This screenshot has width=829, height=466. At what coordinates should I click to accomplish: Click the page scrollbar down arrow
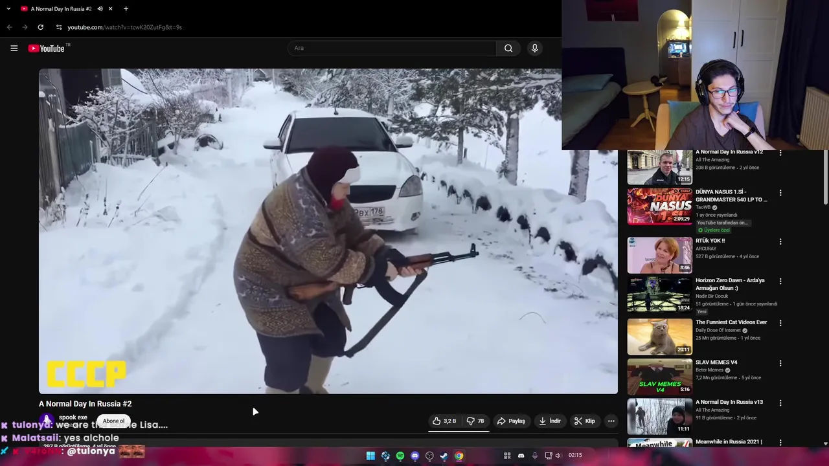click(825, 443)
